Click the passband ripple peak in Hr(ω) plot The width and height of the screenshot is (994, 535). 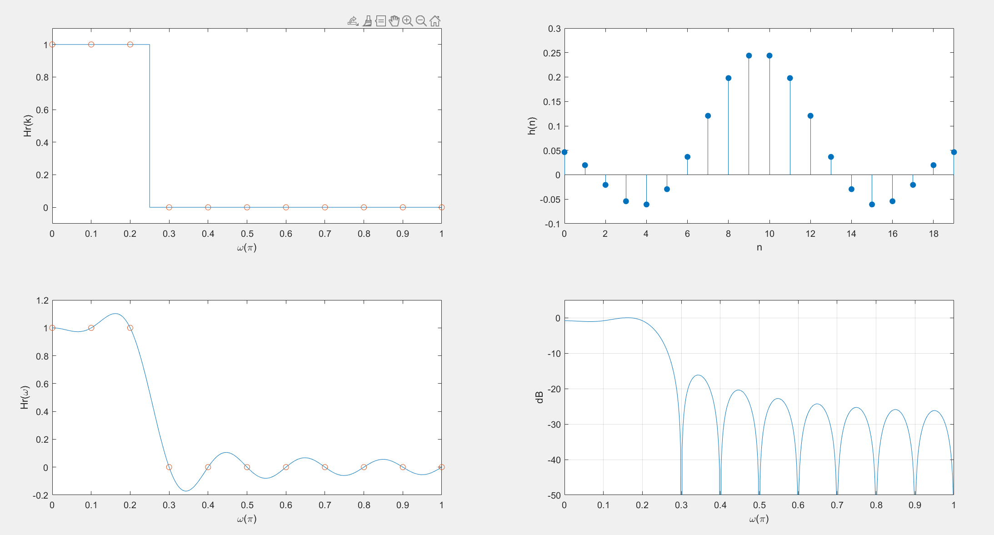115,314
